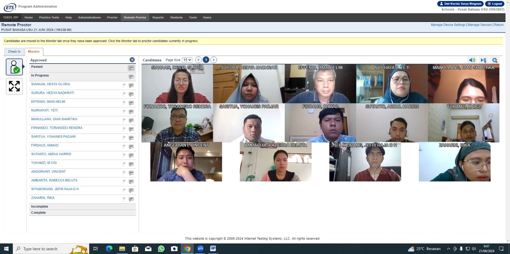This screenshot has height=254, width=510.
Task: Flag candidate NURHAYATI, YETI
Action: point(124,112)
